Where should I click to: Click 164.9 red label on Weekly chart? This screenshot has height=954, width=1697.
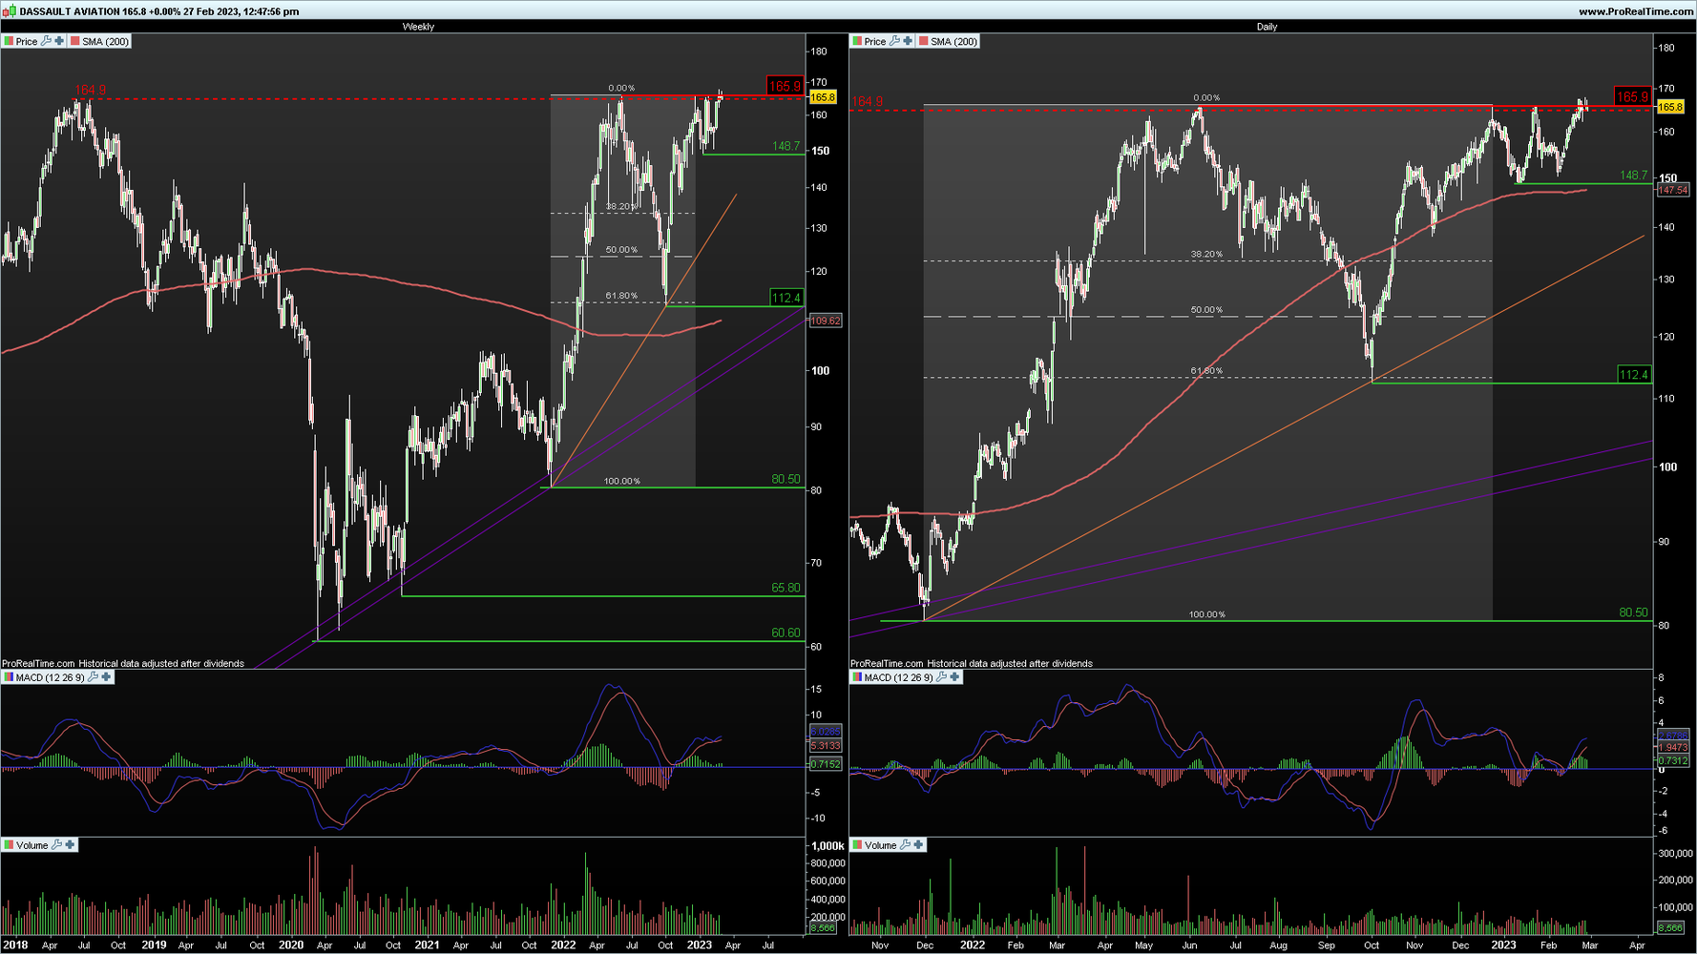coord(91,91)
